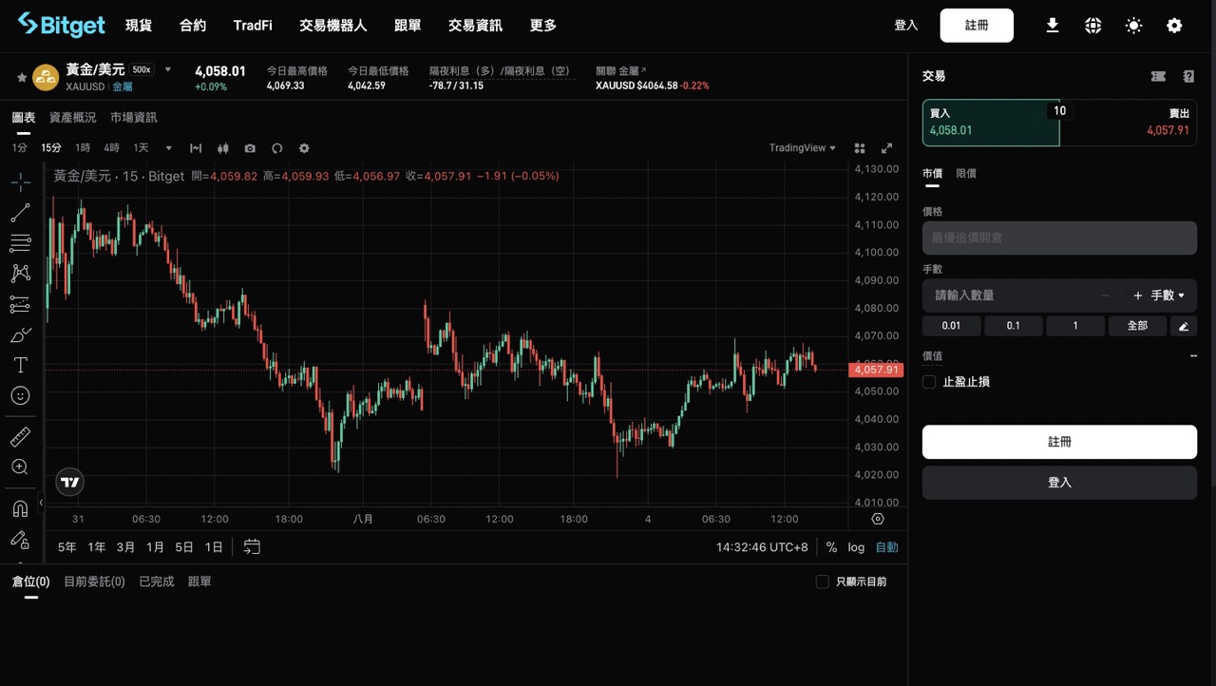Switch to the 資產概況 tab

coord(72,118)
